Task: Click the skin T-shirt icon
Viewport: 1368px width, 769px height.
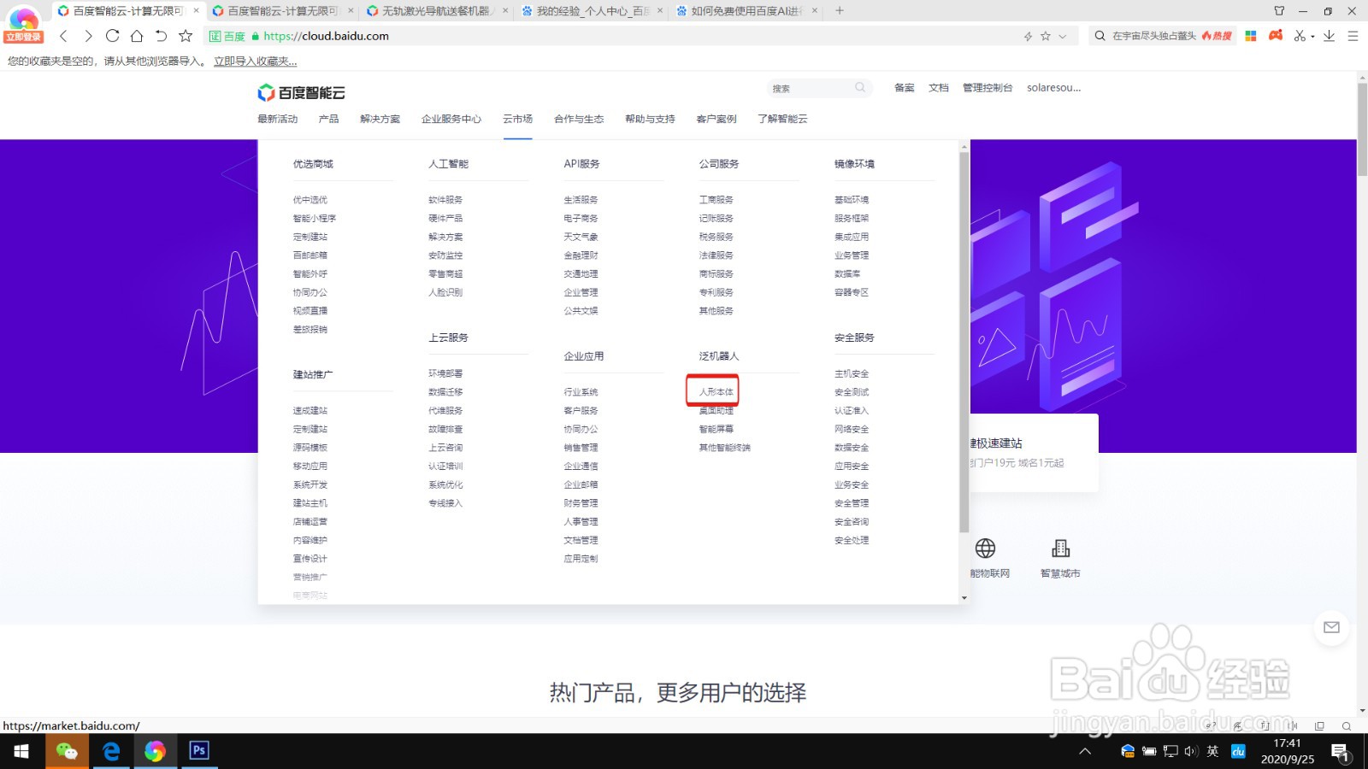Action: pos(1279,11)
